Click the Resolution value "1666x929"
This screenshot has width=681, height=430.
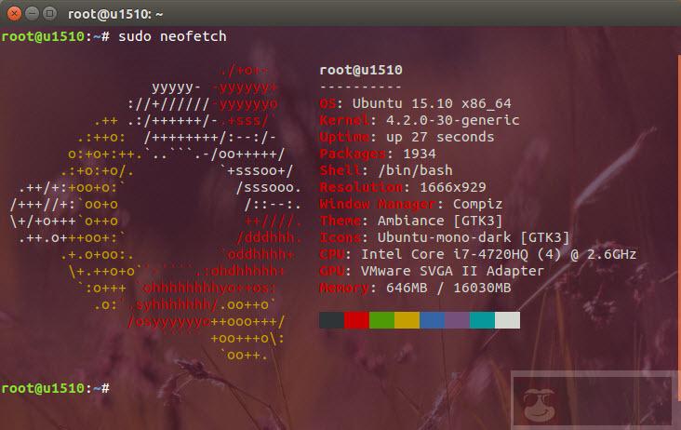pyautogui.click(x=453, y=187)
